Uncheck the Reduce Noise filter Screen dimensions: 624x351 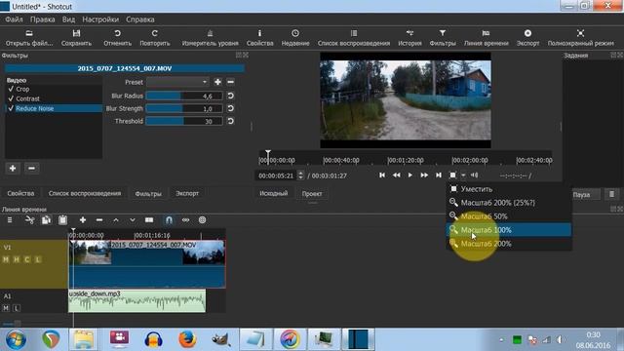click(11, 108)
